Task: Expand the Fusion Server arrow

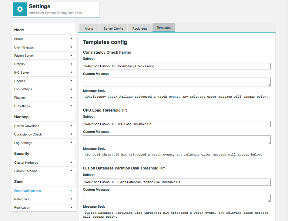Action: click(x=72, y=55)
